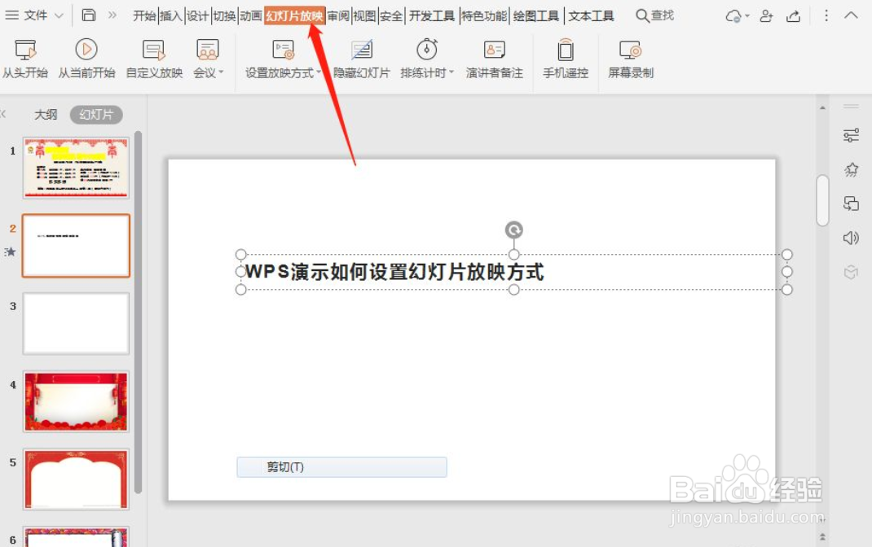The height and width of the screenshot is (547, 872).
Task: Click the speaker audio sidebar icon
Action: click(851, 238)
